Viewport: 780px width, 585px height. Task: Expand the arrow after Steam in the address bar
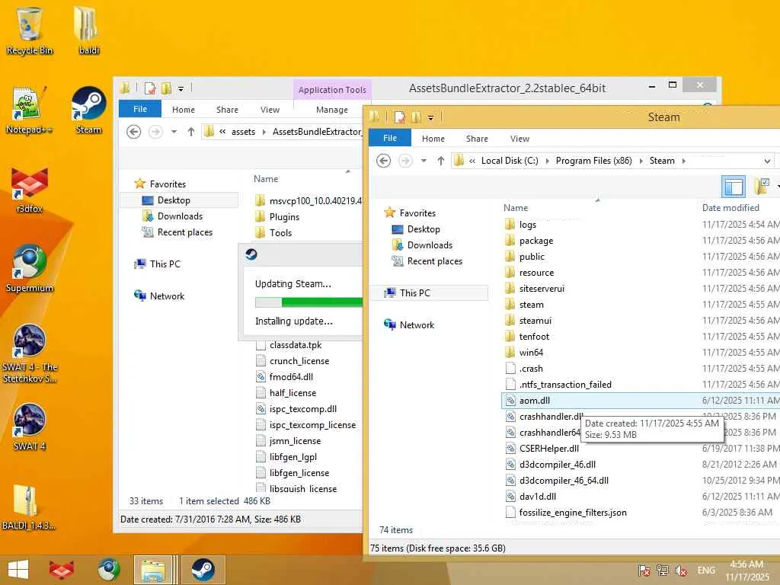[x=684, y=161]
